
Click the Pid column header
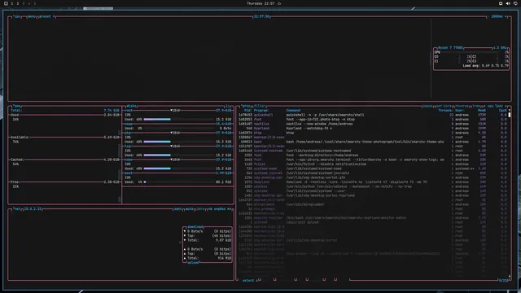247,111
